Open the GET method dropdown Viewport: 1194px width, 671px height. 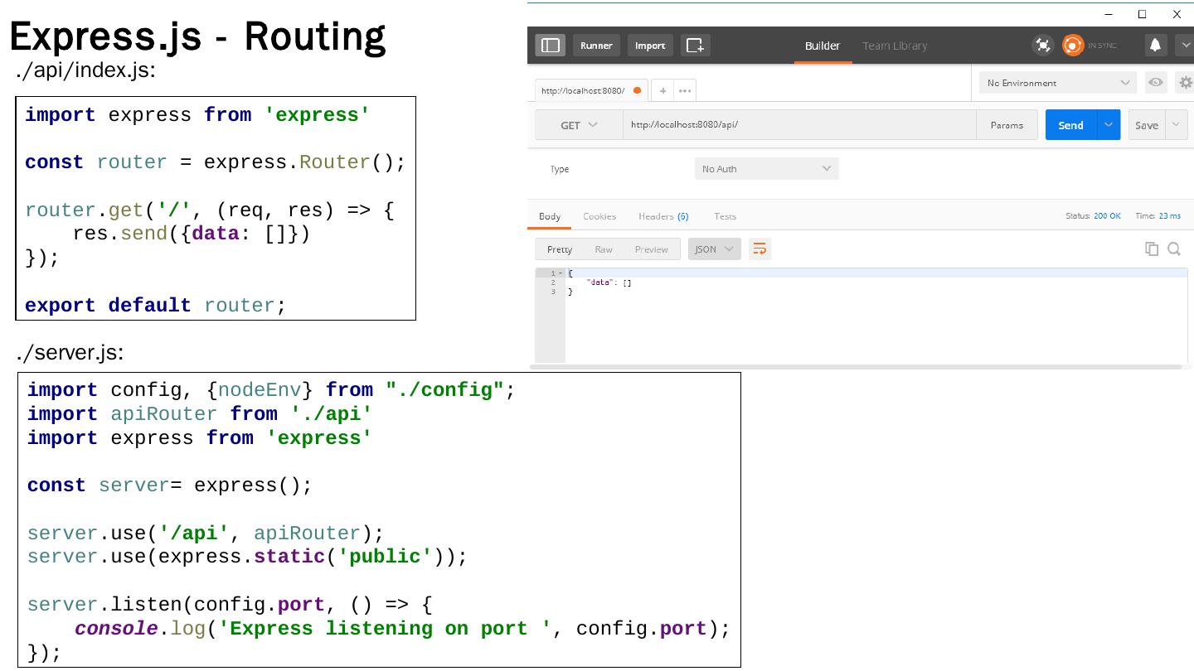[579, 125]
